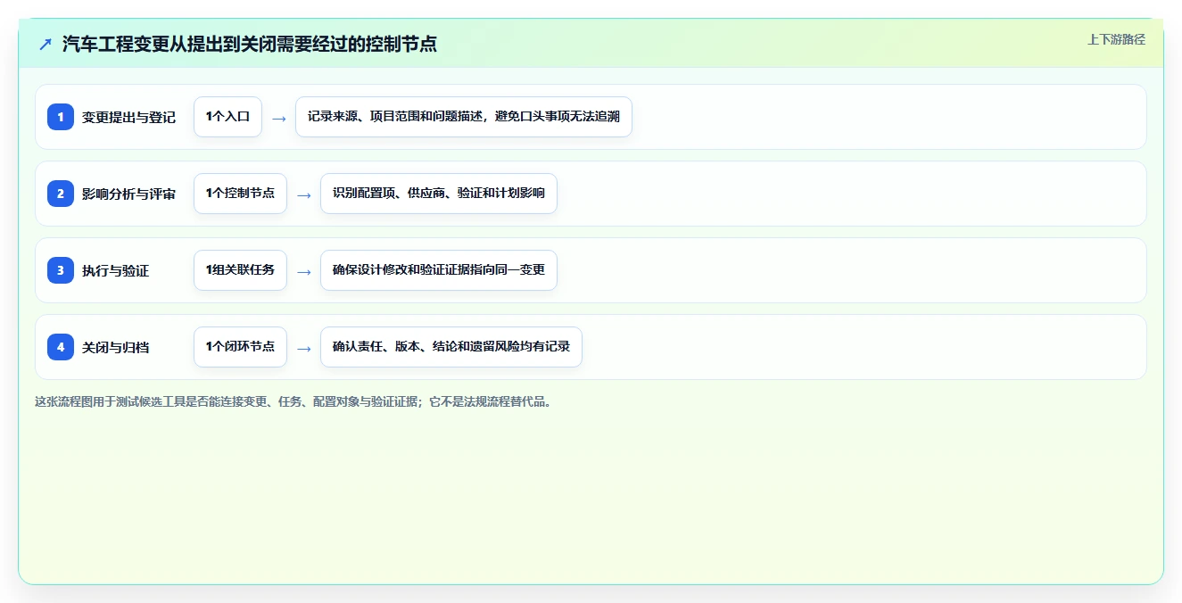Click the trend arrow icon beside the title
The image size is (1182, 603).
(45, 44)
